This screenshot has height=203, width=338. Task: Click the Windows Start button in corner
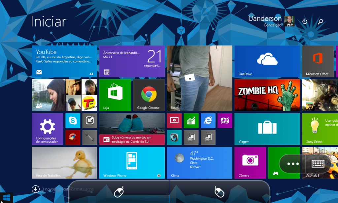6,198
